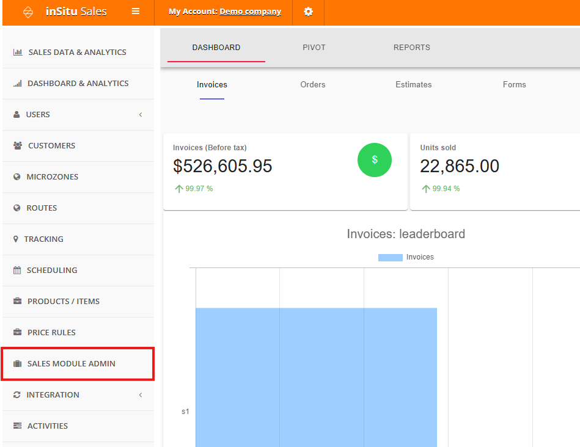
Task: Click the Invoices (Before tax) label
Action: click(x=210, y=148)
